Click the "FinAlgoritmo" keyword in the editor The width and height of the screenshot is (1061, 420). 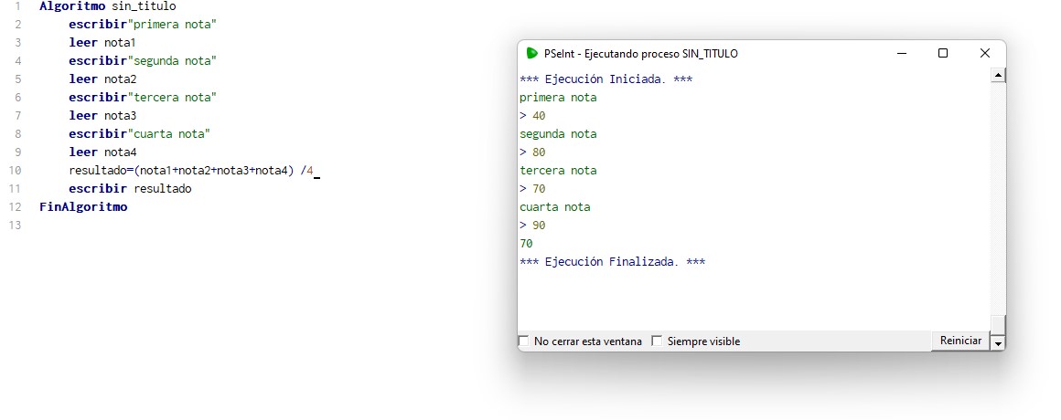83,207
